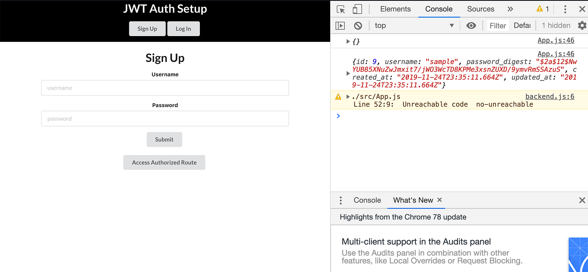Expand the logged user object with id 9
588x272 pixels.
pos(347,73)
